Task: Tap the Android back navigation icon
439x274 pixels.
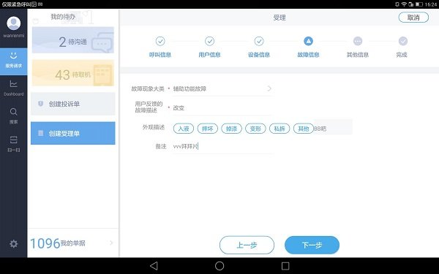Action: coord(154,266)
